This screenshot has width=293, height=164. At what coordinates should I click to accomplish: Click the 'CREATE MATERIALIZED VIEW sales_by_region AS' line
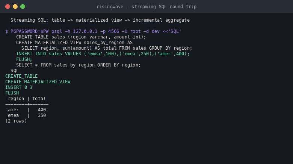[74, 43]
